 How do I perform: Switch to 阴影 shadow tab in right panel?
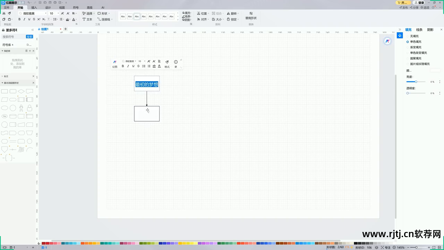tap(430, 30)
